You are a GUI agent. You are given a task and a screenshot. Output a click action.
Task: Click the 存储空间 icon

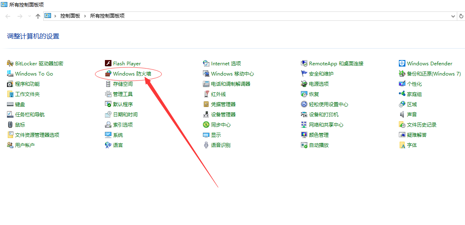108,84
